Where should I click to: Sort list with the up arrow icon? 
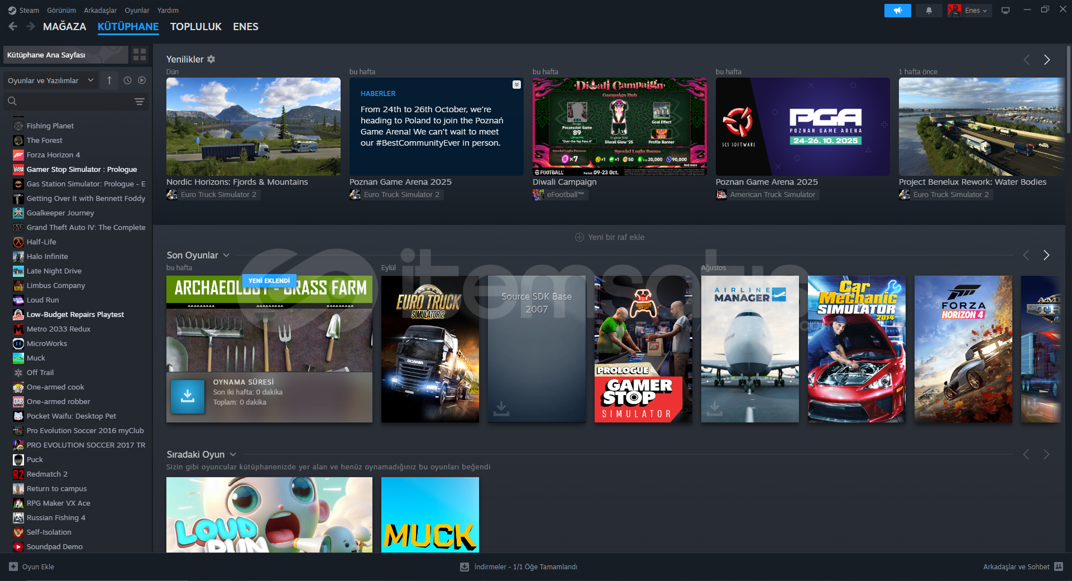109,80
